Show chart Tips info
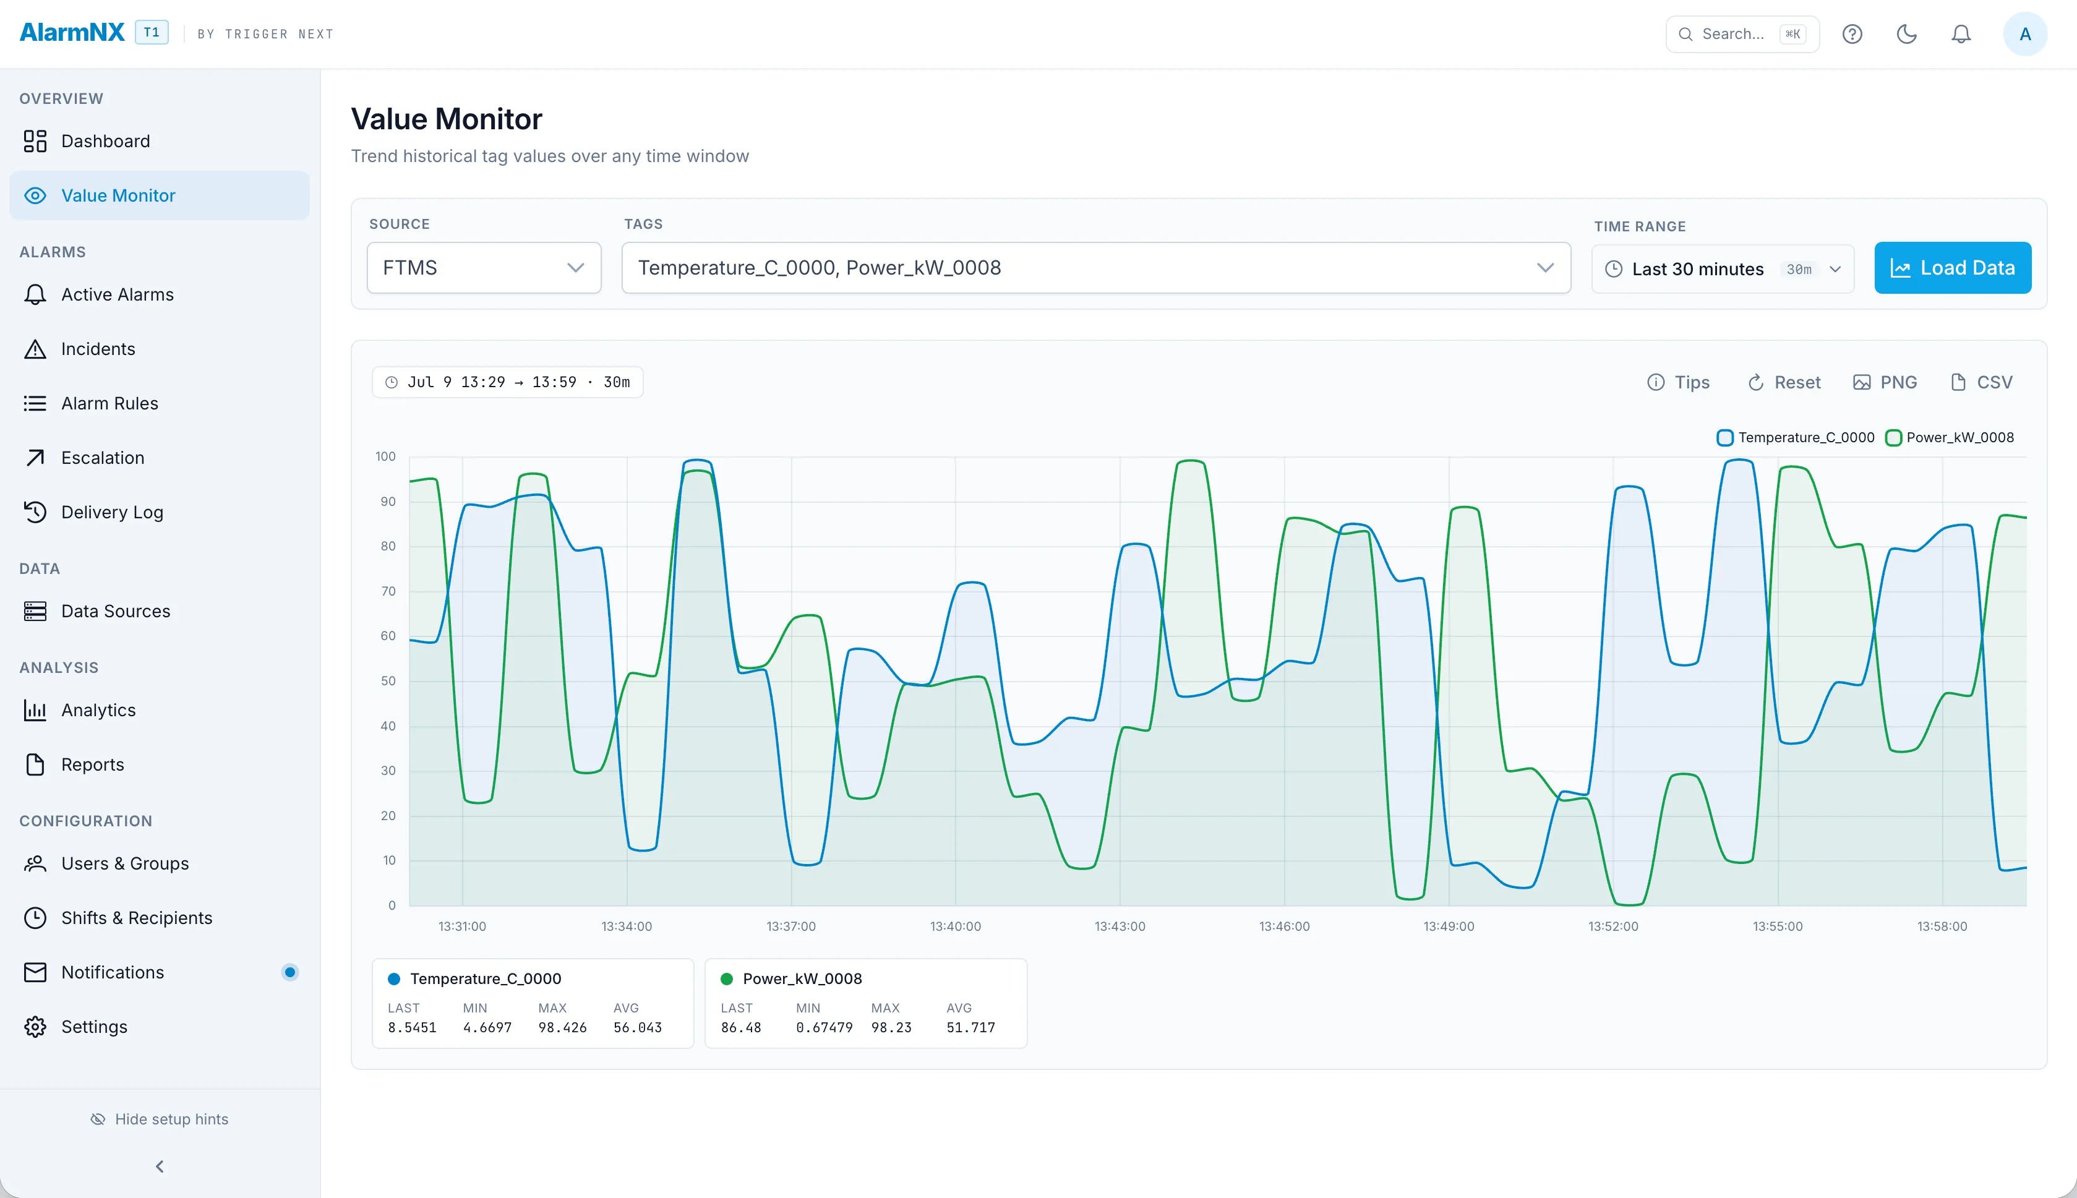Image resolution: width=2077 pixels, height=1198 pixels. click(x=1679, y=382)
